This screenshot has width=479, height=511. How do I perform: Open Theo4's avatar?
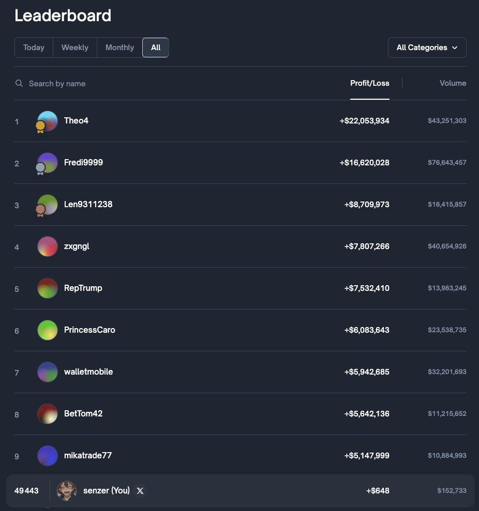pos(48,120)
